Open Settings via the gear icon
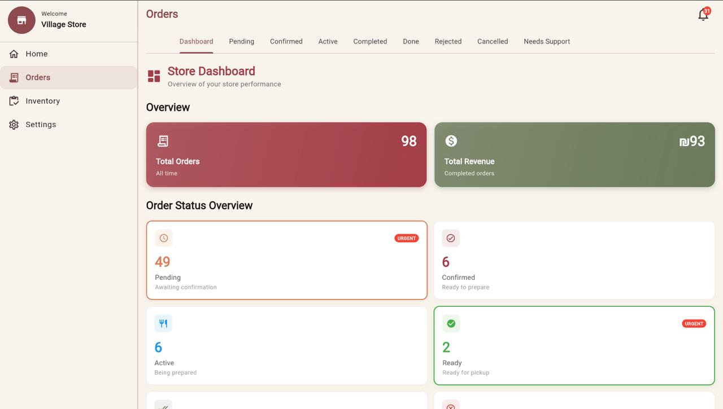Viewport: 723px width, 409px height. (x=14, y=124)
